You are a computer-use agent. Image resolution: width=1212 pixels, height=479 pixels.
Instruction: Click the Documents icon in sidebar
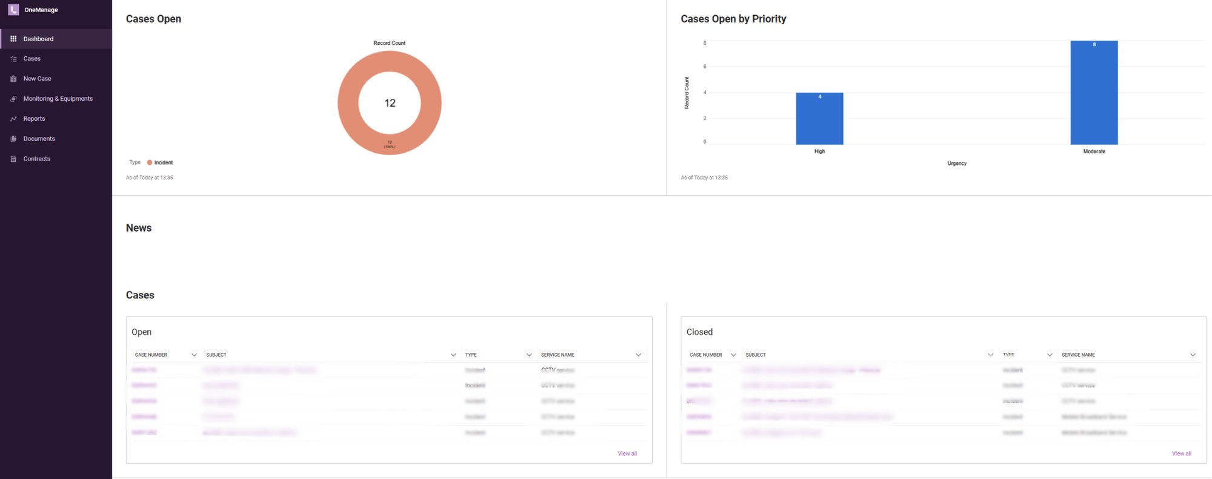[x=13, y=139]
